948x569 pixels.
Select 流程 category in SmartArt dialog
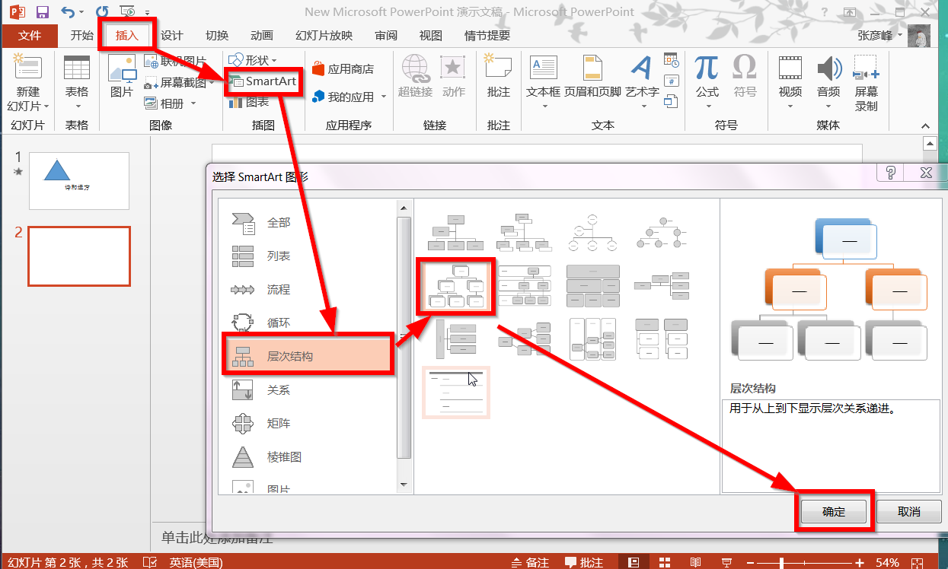click(308, 290)
